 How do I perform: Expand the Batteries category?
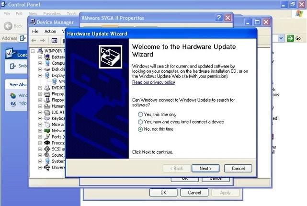pos(40,57)
